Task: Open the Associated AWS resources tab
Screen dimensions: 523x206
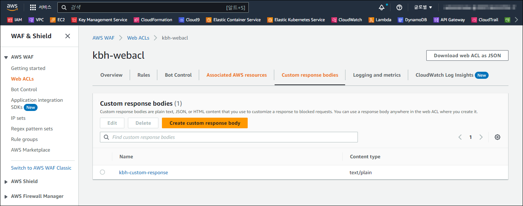Action: tap(237, 75)
